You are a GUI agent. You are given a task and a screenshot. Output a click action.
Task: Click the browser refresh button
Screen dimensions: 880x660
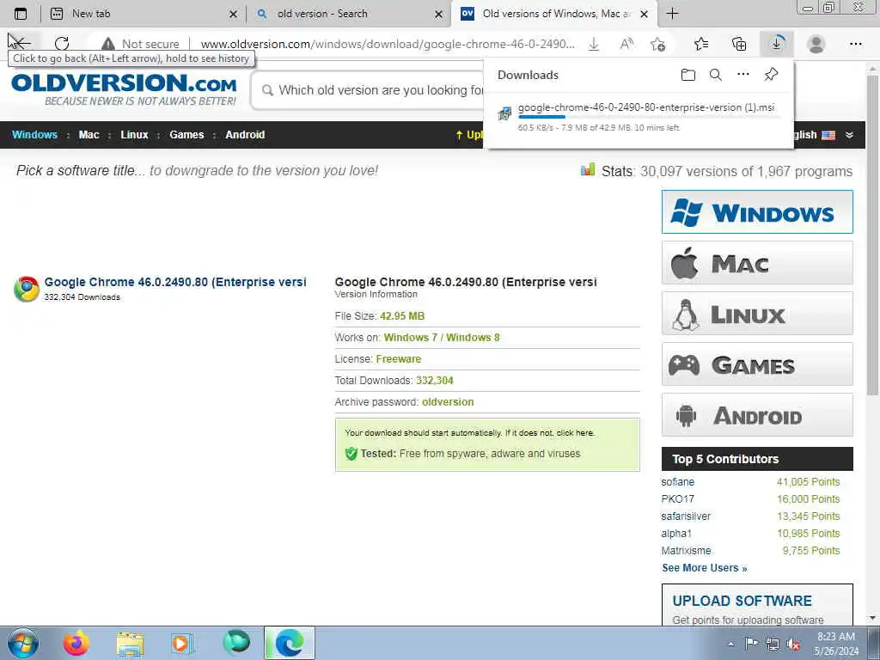pyautogui.click(x=62, y=44)
